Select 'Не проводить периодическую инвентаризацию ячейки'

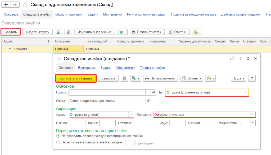[58, 136]
